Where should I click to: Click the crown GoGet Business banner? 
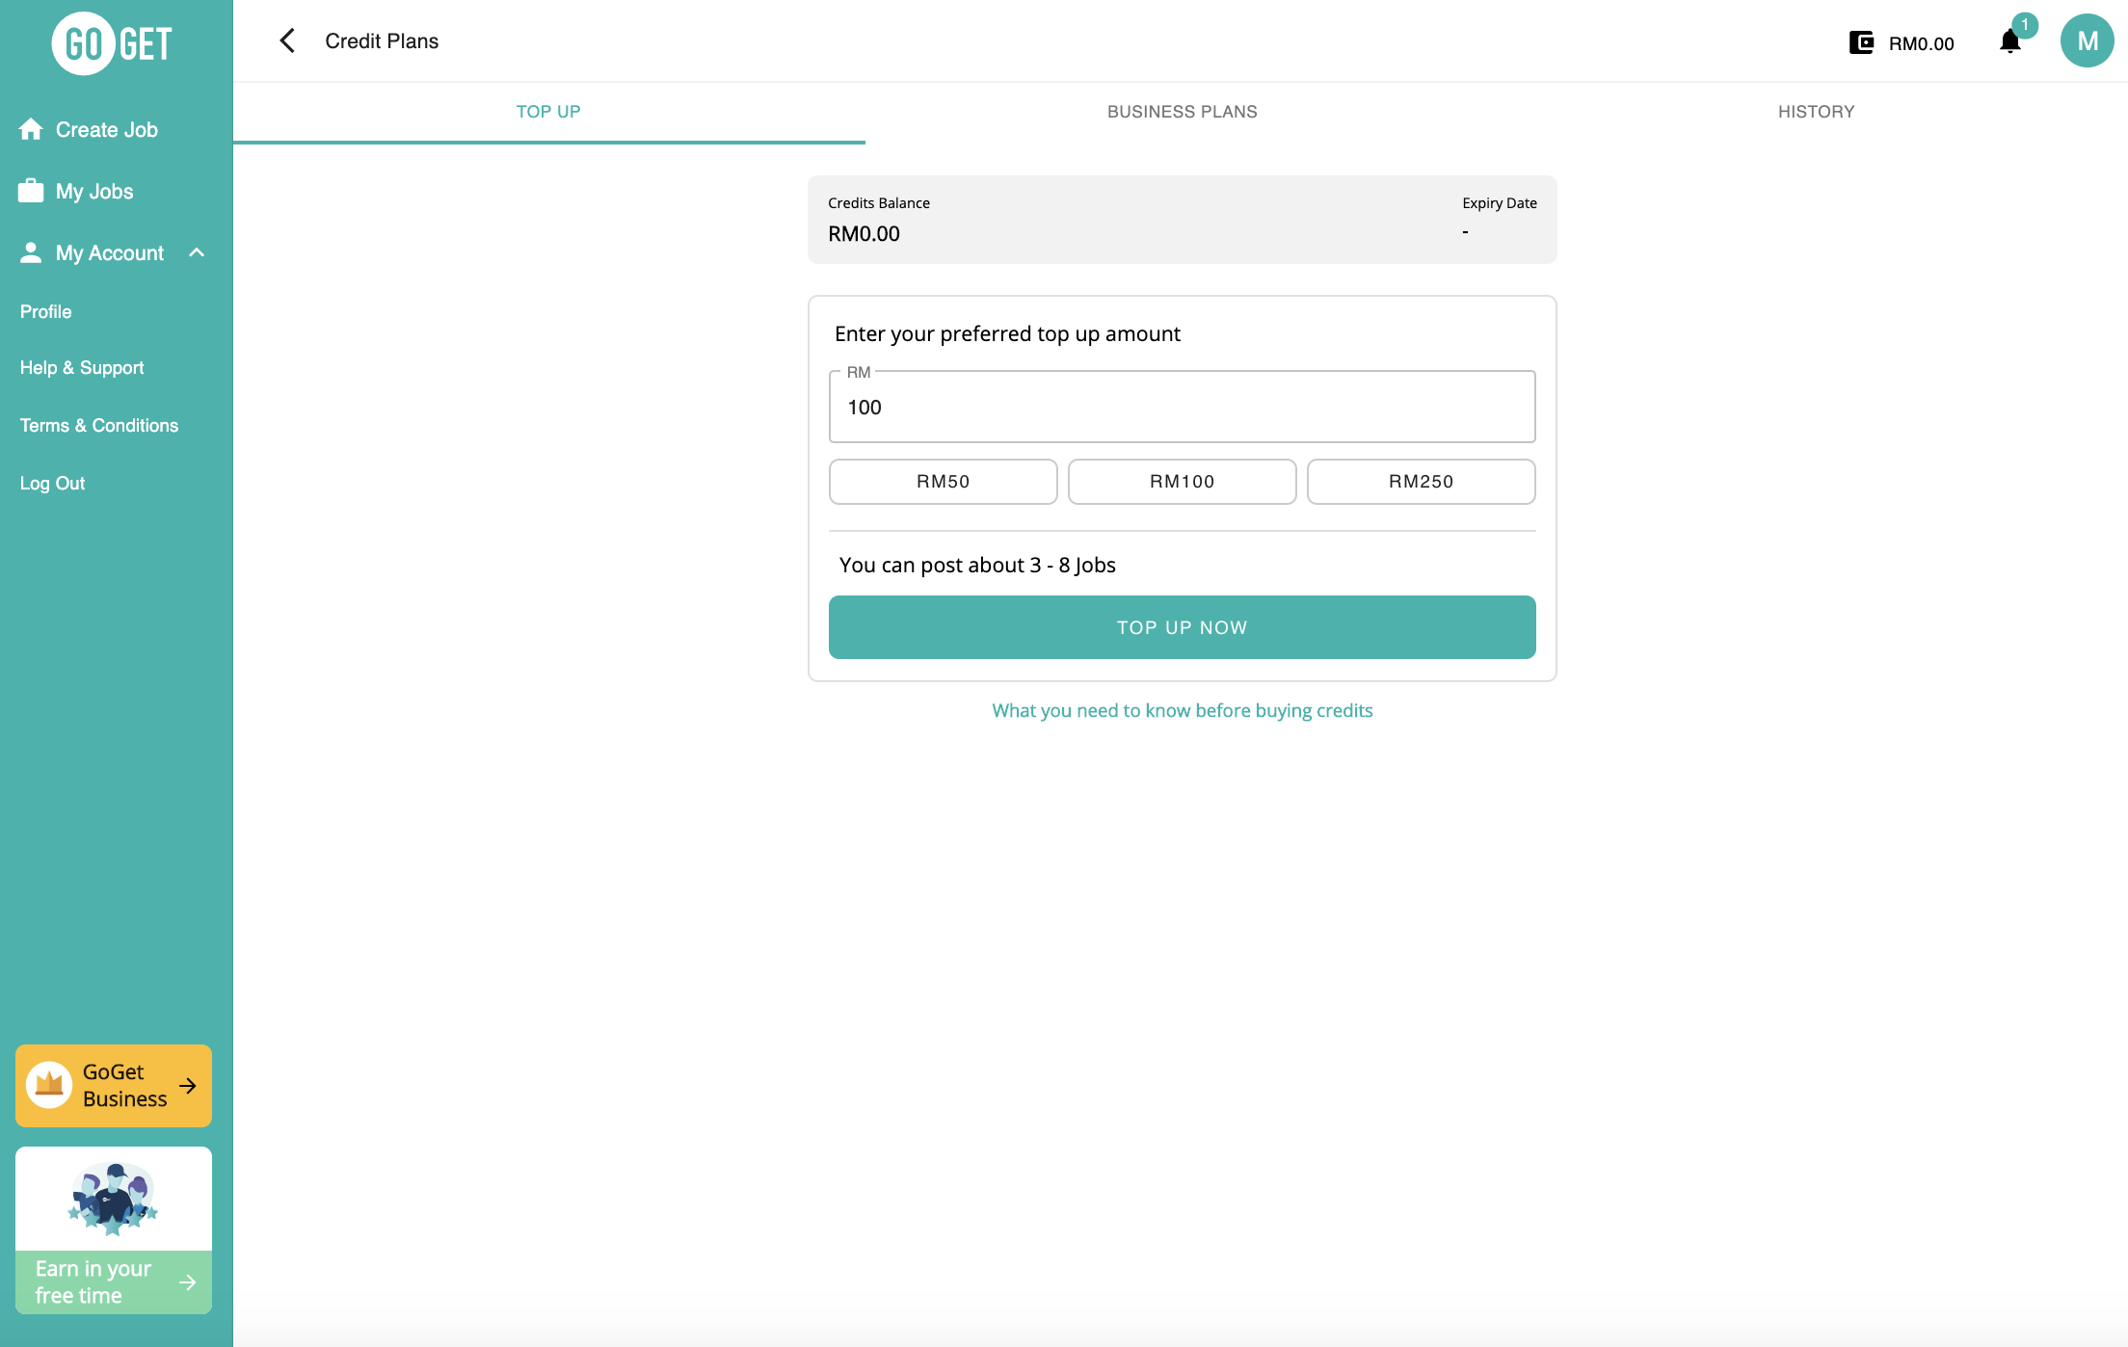tap(114, 1086)
